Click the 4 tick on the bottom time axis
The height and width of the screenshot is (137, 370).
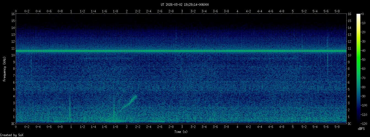click(x=238, y=127)
